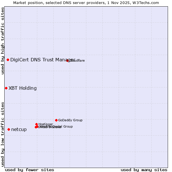
Task: Select the XBT Holding red marker
Action: click(6, 88)
